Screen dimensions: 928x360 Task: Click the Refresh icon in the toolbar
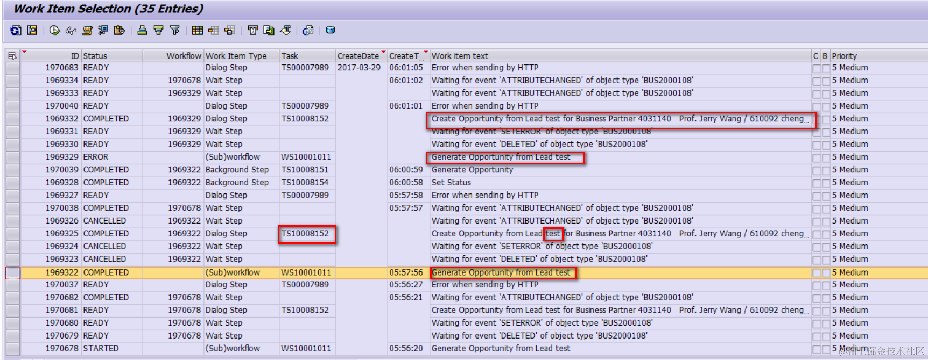click(16, 31)
